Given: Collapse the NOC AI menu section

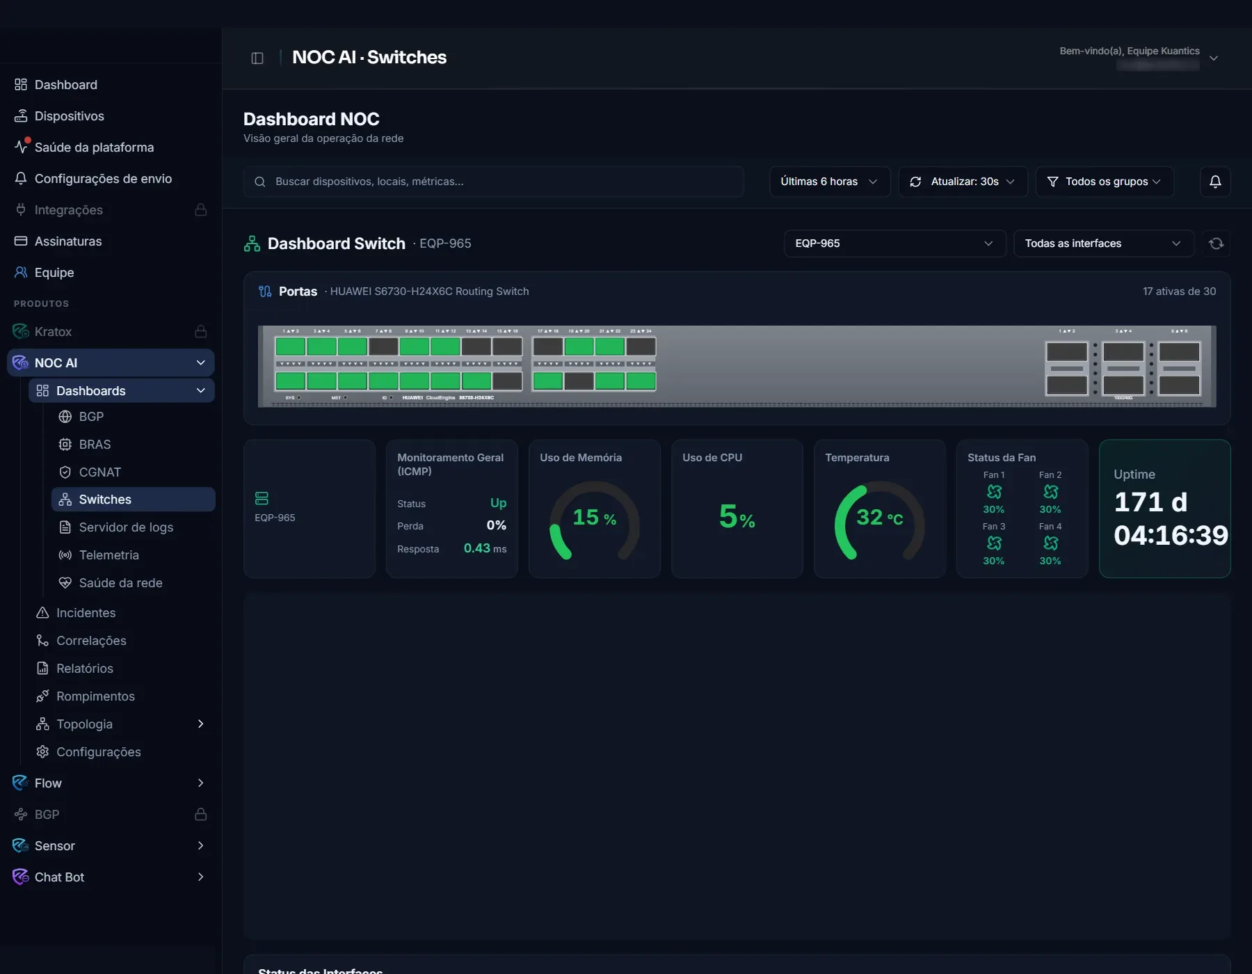Looking at the screenshot, I should (201, 362).
